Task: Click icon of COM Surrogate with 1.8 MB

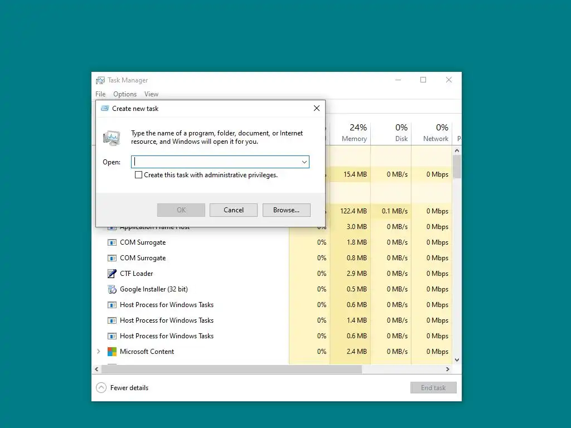Action: 112,242
